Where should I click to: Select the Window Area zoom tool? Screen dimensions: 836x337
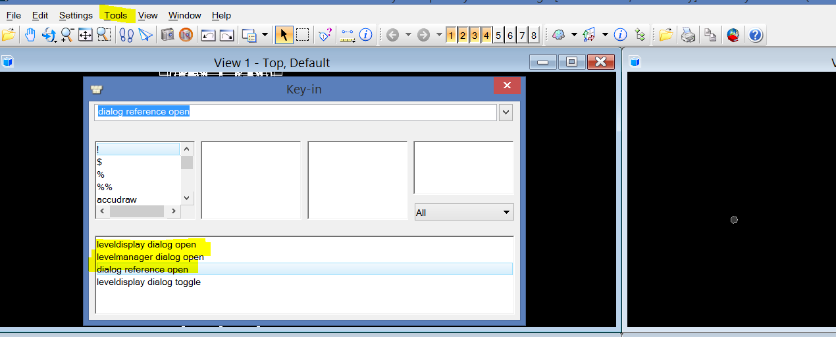pyautogui.click(x=103, y=35)
